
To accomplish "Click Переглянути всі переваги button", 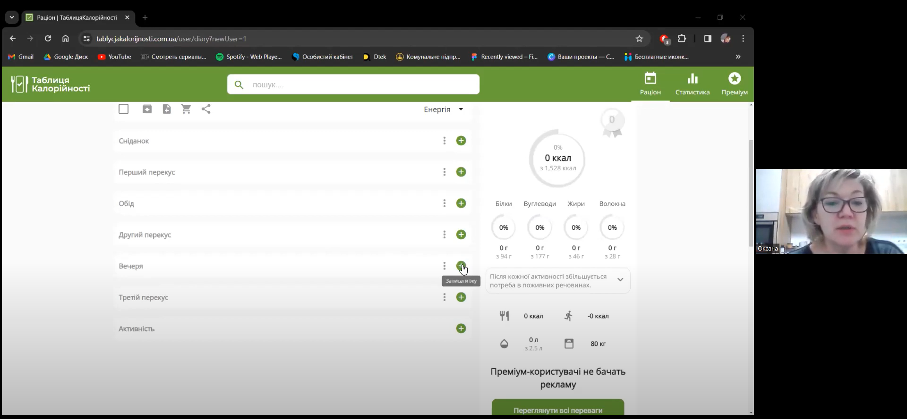I will [x=557, y=410].
